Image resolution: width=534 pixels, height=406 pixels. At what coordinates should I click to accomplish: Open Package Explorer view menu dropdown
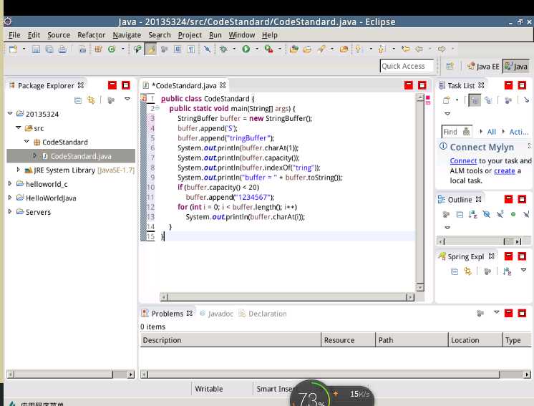(x=127, y=99)
